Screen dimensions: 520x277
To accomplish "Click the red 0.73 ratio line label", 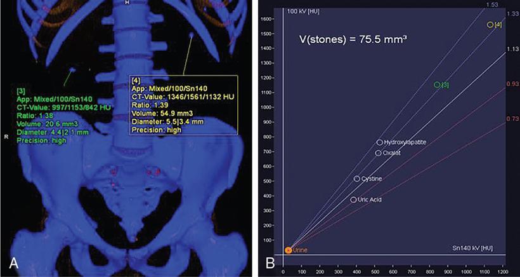I will (512, 119).
